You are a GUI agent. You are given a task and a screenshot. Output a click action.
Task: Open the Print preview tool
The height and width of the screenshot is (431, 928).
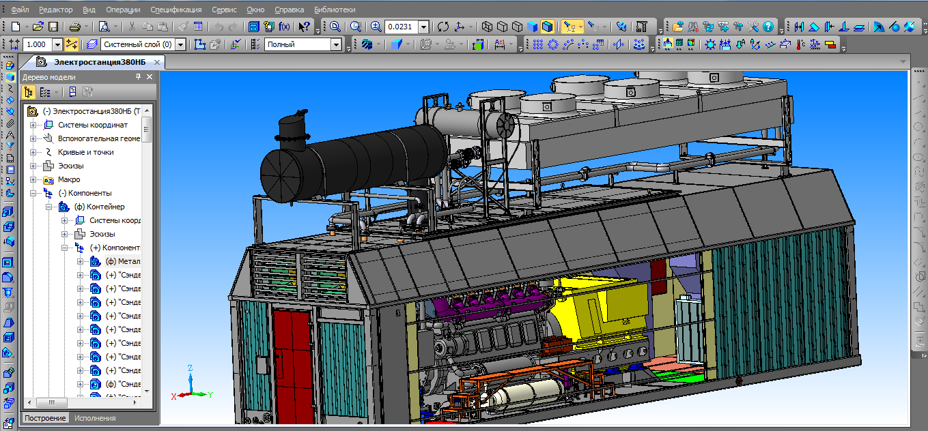(x=104, y=27)
